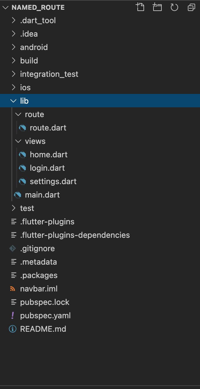This screenshot has width=200, height=389.
Task: Click the RSS icon beside navbar.iml
Action: tap(12, 289)
